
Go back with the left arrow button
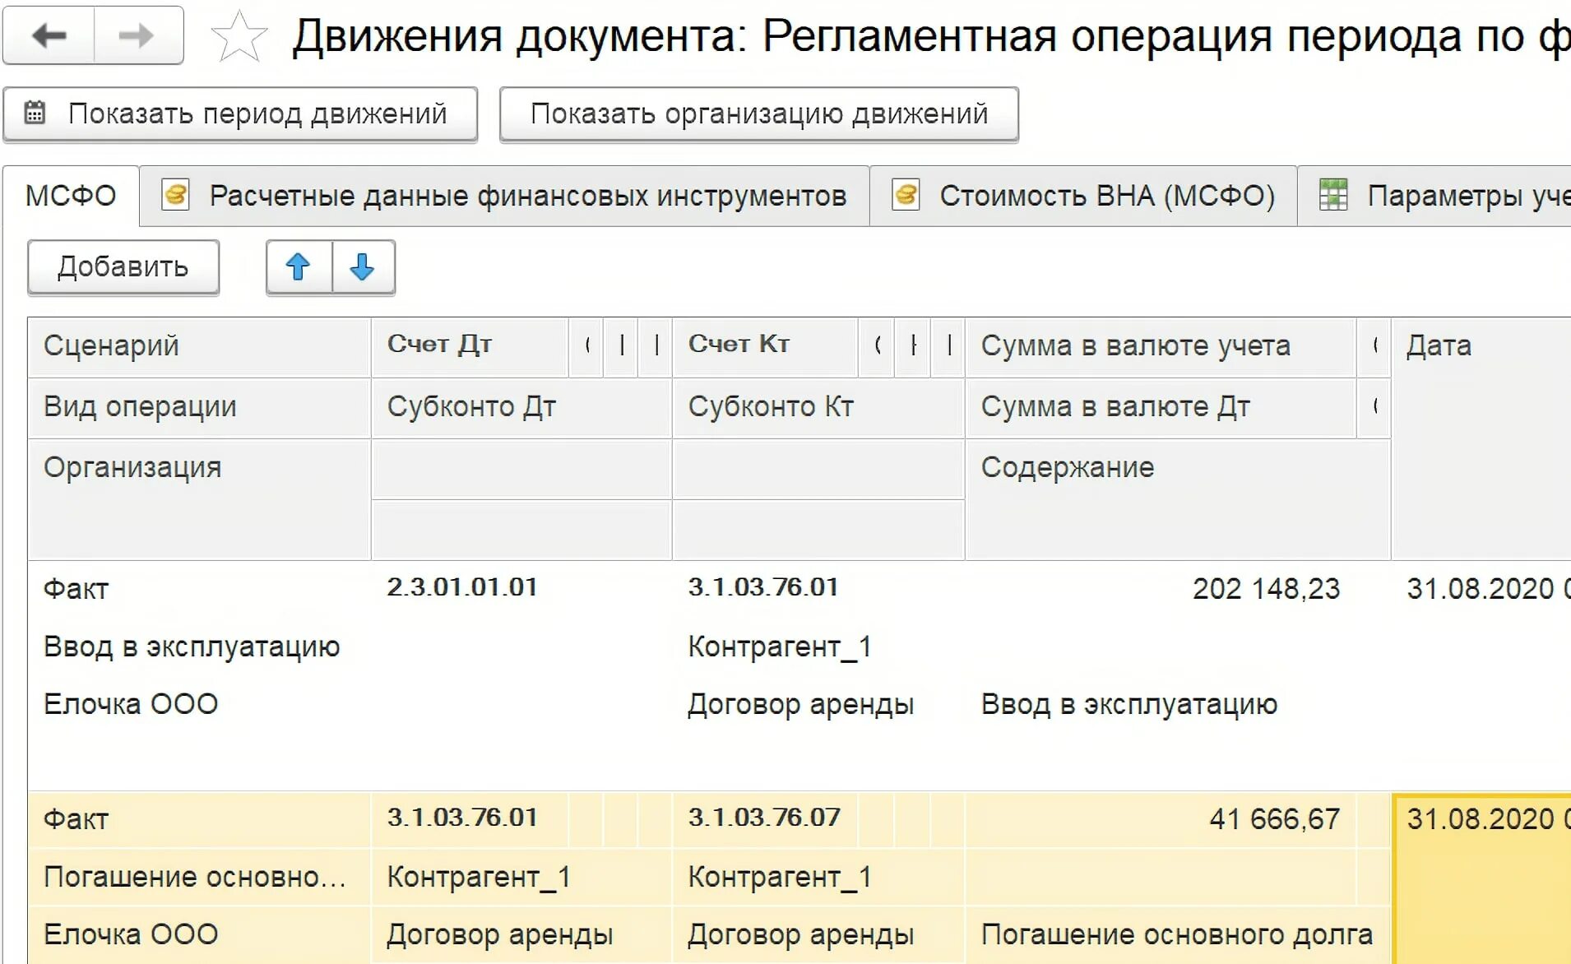(49, 35)
